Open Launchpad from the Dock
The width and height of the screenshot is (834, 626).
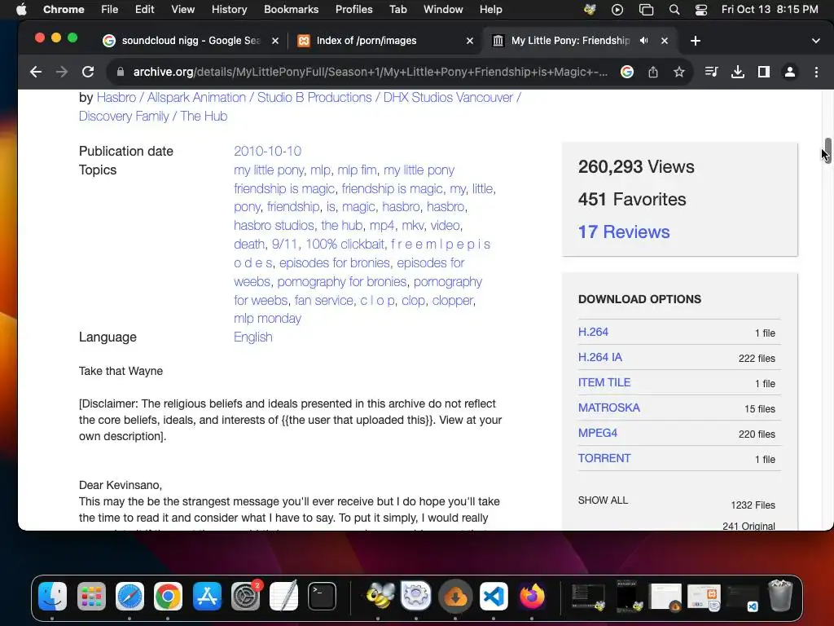[91, 596]
